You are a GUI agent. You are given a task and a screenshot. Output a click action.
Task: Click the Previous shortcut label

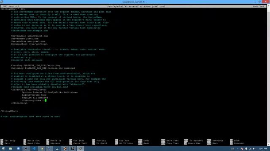pos(218,141)
